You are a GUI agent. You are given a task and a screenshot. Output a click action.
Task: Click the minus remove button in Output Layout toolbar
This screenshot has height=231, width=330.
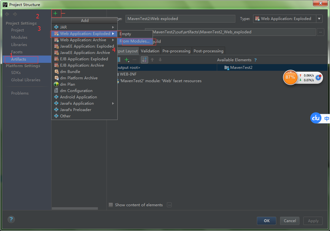pyautogui.click(x=134, y=60)
